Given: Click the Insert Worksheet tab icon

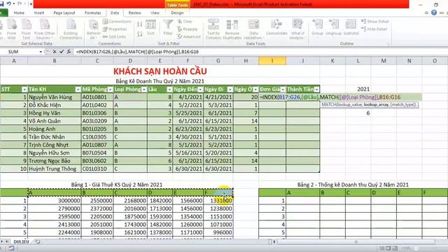Looking at the screenshot, I should click(37, 241).
